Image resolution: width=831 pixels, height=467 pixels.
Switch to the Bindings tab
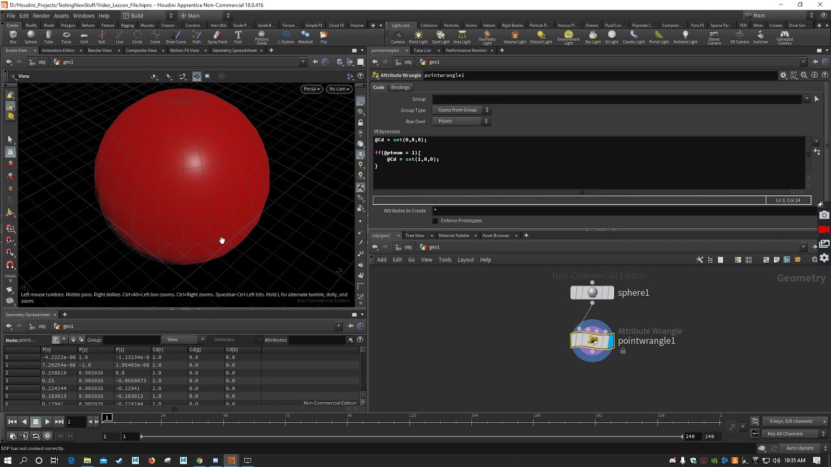[400, 87]
